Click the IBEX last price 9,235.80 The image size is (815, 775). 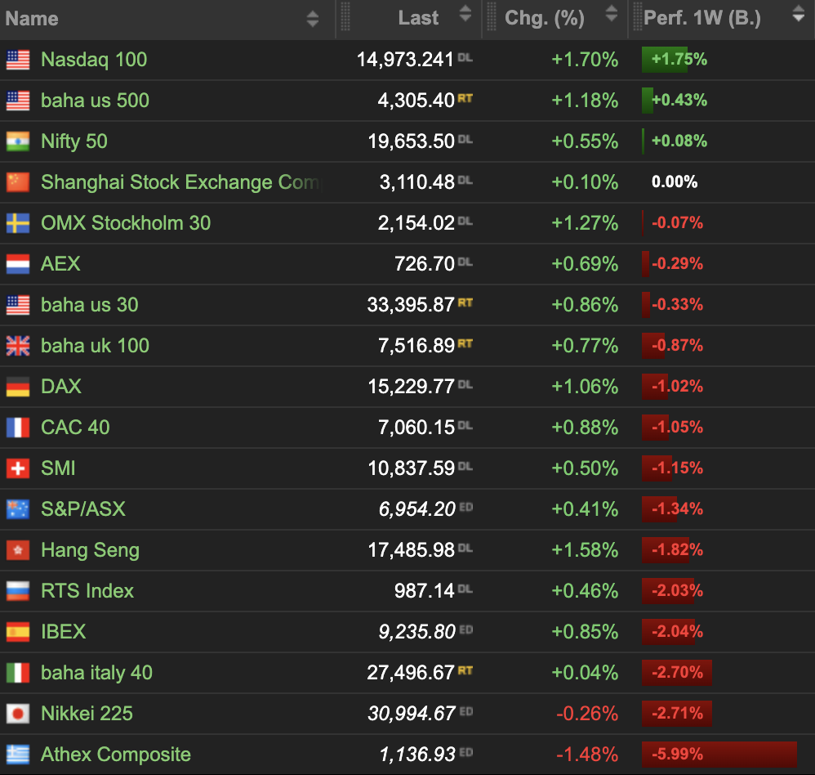tap(416, 632)
